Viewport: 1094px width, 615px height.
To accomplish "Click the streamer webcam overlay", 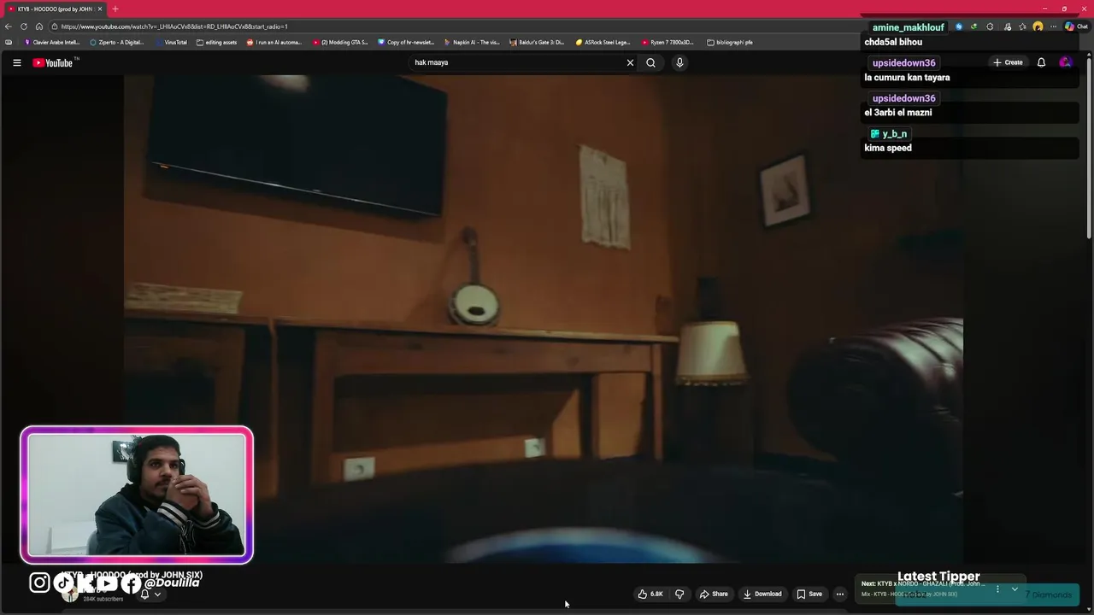I will coord(137,495).
